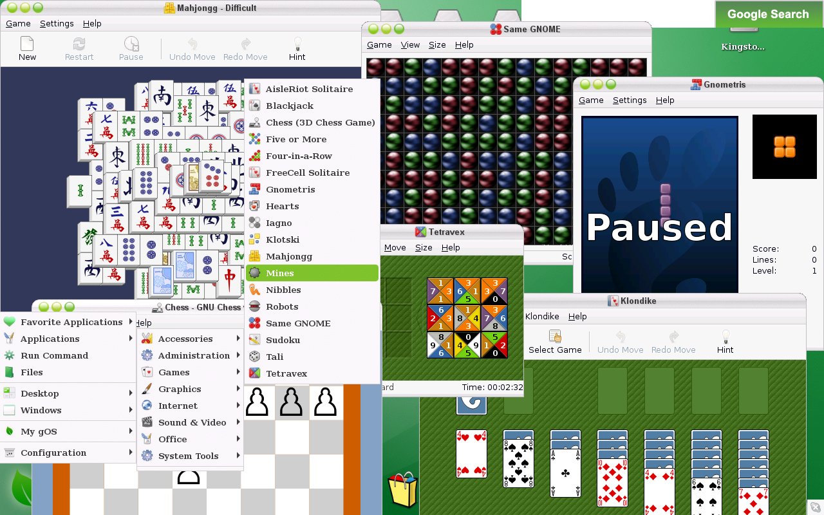Click the Klondike stock deck pile
Screen dimensions: 824x515
(x=472, y=405)
